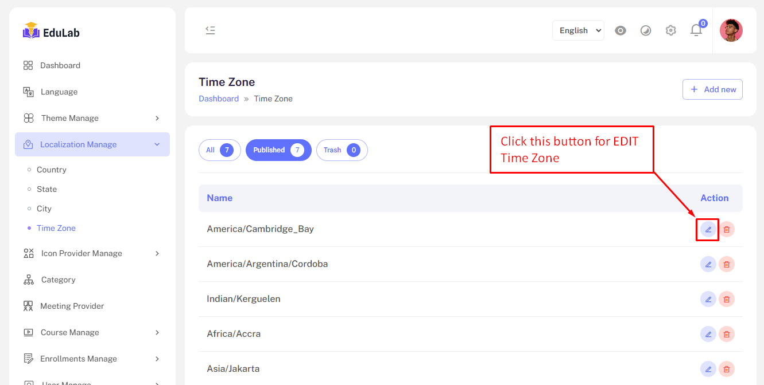Edit the Asia/Jakarta time zone
This screenshot has height=385, width=764.
[708, 369]
